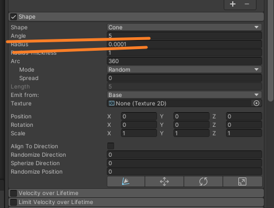274x208 pixels.
Task: Open the Arc Mode dropdown showing Random
Action: point(184,69)
